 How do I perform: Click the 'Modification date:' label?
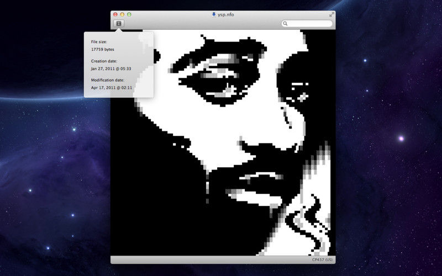pos(107,80)
